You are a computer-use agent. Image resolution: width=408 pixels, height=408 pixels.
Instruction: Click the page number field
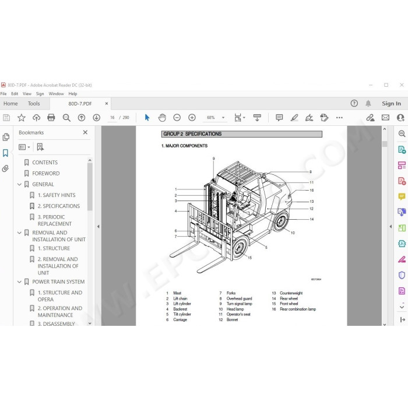[112, 118]
